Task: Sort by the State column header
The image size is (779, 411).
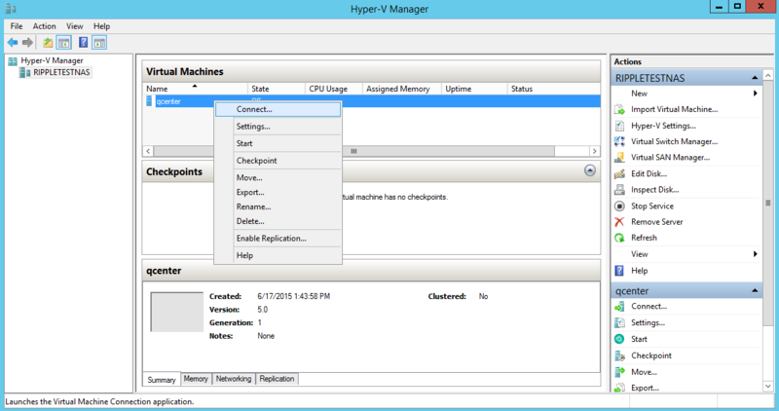Action: tap(277, 89)
